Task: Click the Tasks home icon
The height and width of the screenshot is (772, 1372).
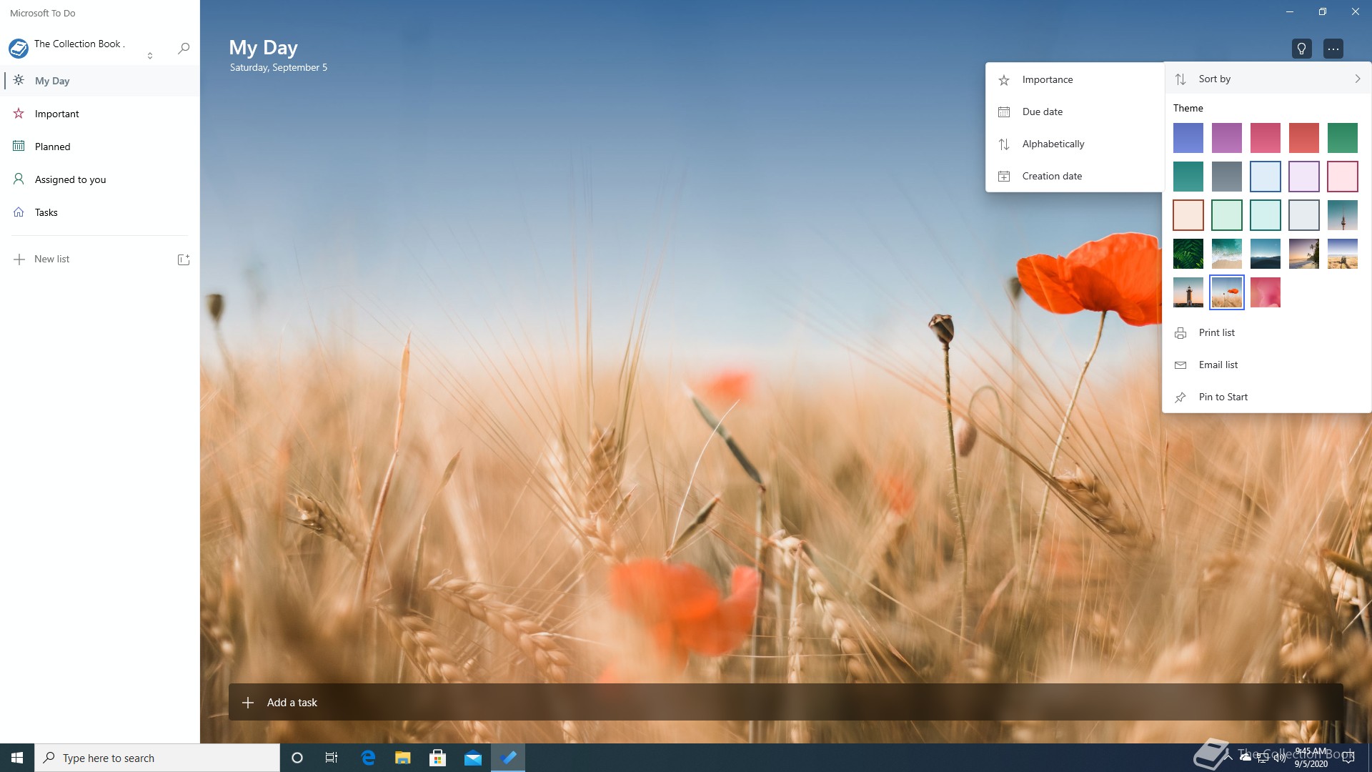Action: (19, 212)
